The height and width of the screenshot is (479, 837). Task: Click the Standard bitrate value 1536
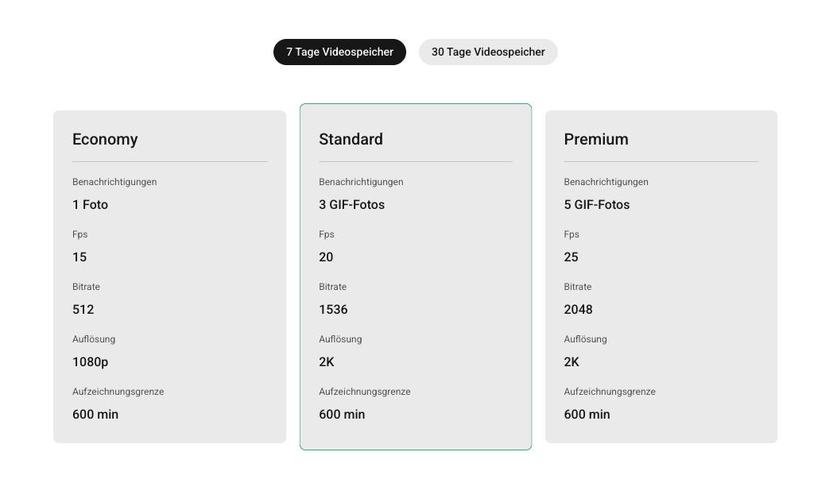[x=333, y=310]
